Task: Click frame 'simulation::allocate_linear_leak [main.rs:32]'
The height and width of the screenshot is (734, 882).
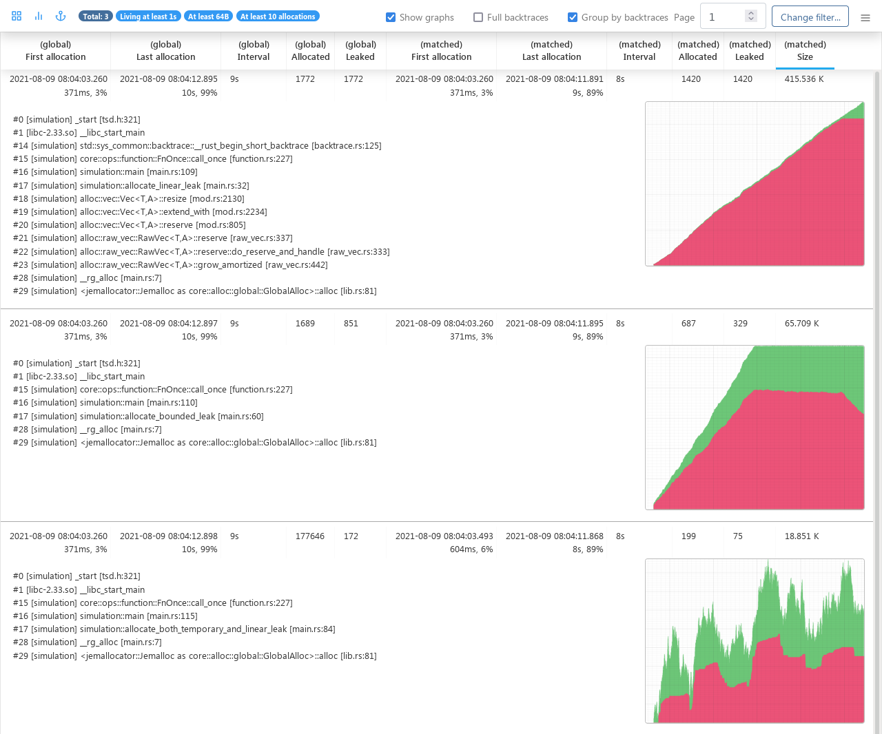Action: click(165, 185)
